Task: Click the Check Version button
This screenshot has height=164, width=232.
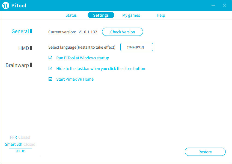Action: click(123, 32)
